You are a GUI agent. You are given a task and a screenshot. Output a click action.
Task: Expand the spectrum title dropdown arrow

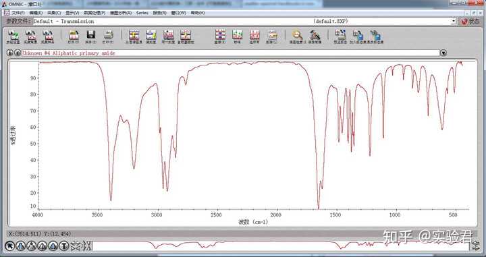(x=443, y=53)
